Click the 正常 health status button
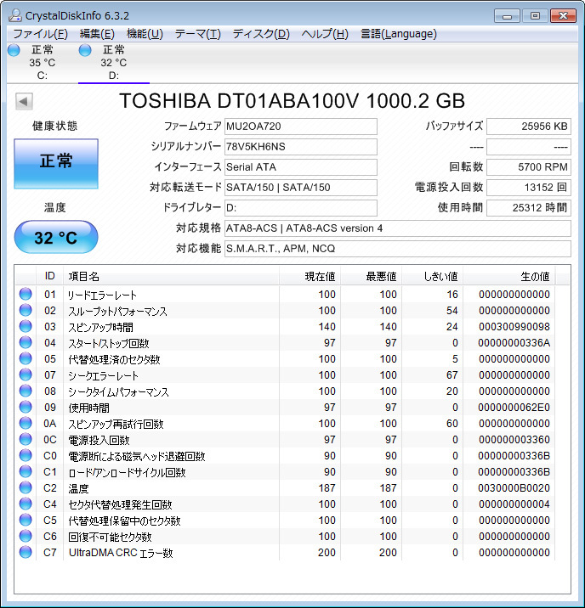This screenshot has height=608, width=585. click(x=56, y=163)
